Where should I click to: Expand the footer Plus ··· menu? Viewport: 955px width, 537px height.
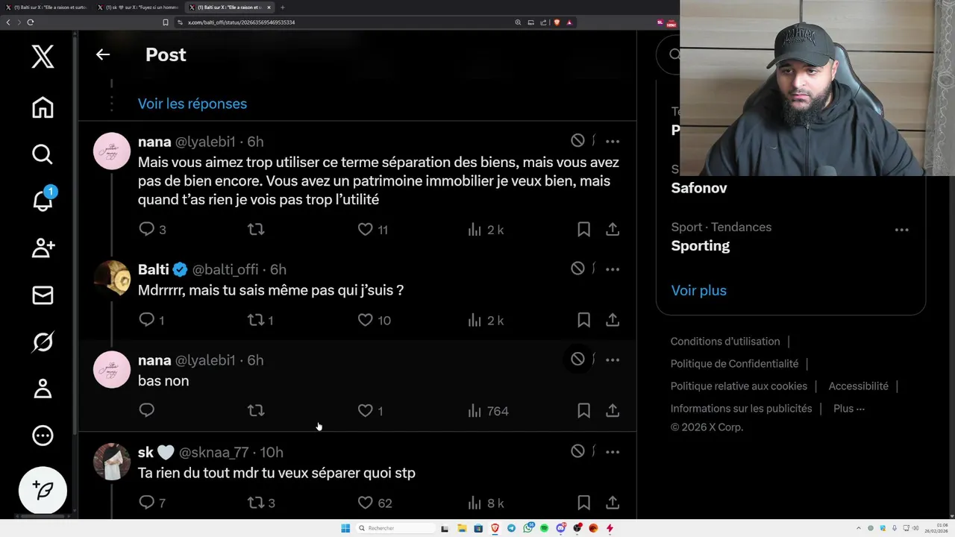coord(849,409)
